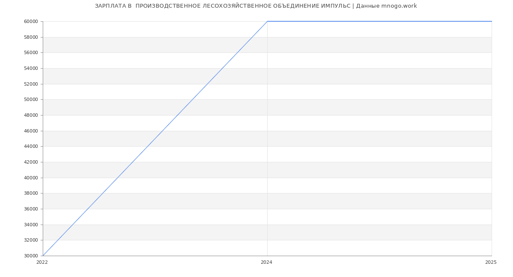Screen dimensions: 513x277
Task: Click the 38000 y-axis label
Action: [x=31, y=193]
